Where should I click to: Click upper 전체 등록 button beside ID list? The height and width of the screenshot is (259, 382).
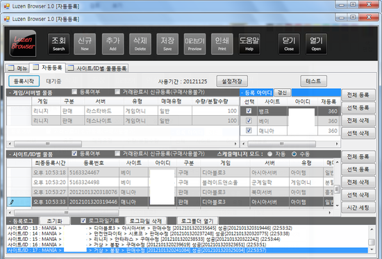click(358, 95)
